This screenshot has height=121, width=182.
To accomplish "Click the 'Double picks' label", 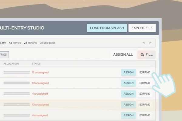I will [x=48, y=43].
